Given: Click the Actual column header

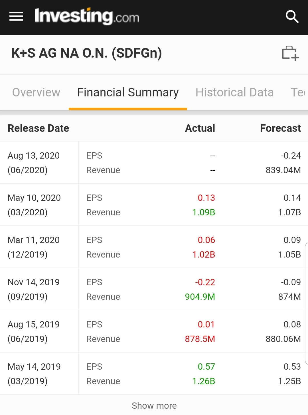Looking at the screenshot, I should click(200, 128).
